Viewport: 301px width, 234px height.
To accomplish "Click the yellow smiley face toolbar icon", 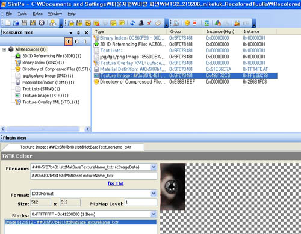I will [x=187, y=23].
